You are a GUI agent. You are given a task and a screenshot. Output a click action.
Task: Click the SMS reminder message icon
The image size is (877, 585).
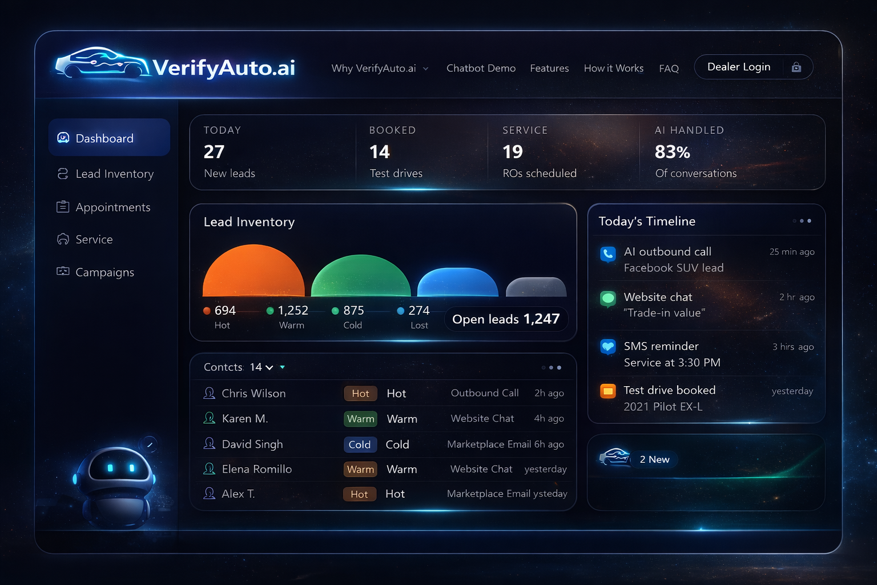tap(608, 347)
